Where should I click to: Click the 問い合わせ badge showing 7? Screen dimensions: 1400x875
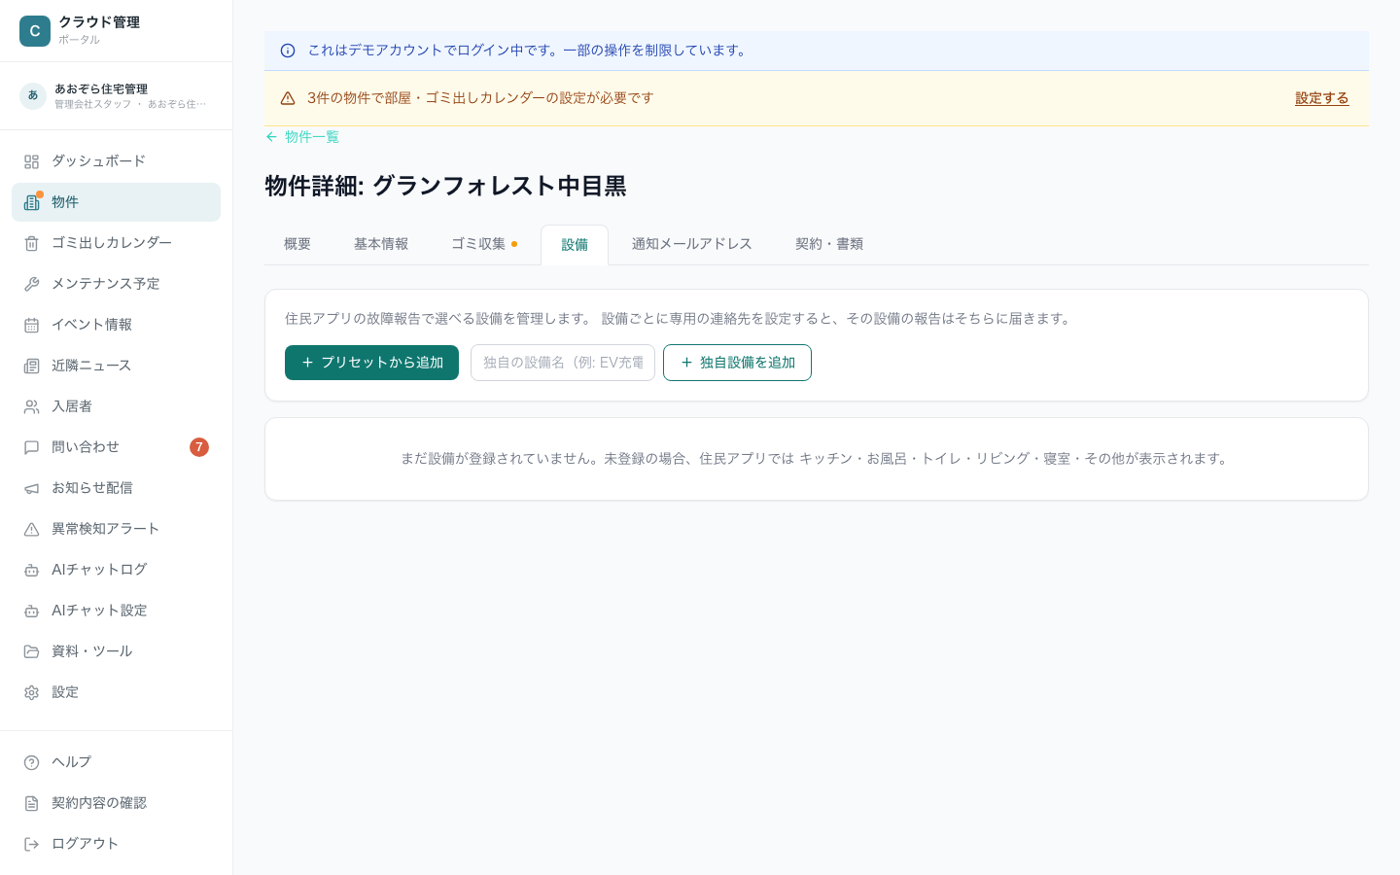coord(199,447)
